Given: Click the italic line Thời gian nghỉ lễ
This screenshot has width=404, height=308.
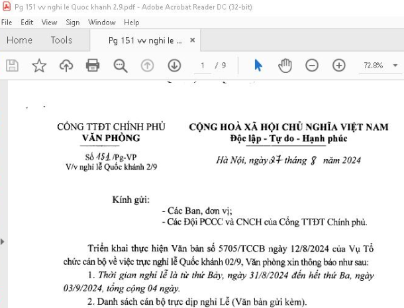Looking at the screenshot, I should 219,282.
